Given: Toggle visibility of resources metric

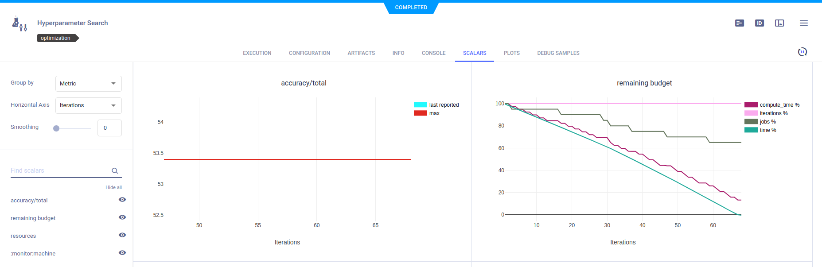Looking at the screenshot, I should 122,235.
